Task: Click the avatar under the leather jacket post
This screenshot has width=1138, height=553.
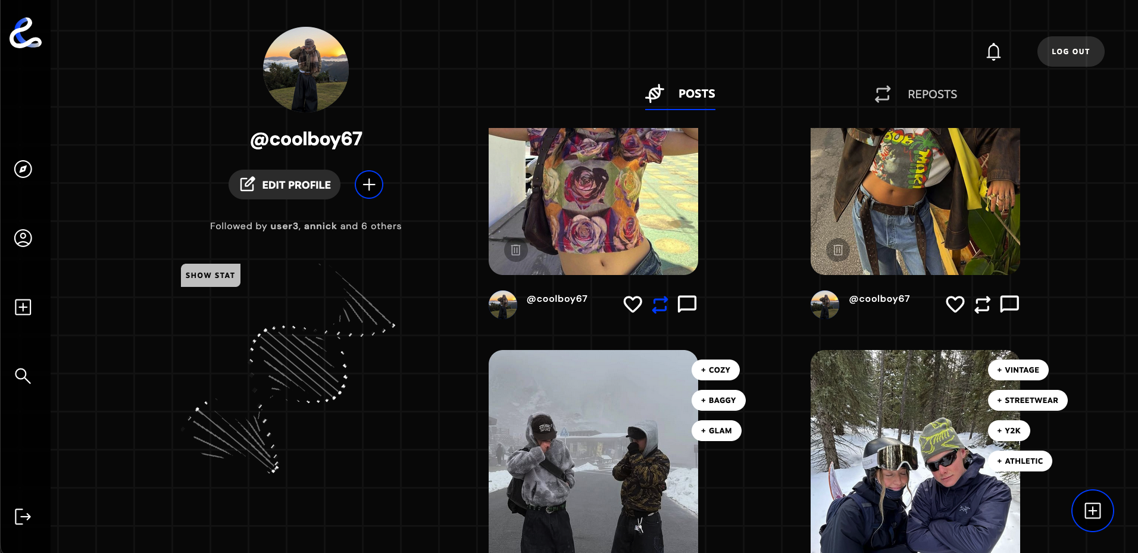Action: tap(825, 305)
